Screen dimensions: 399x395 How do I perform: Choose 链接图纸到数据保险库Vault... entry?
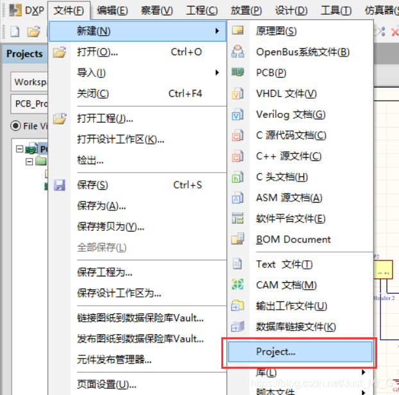point(137,318)
